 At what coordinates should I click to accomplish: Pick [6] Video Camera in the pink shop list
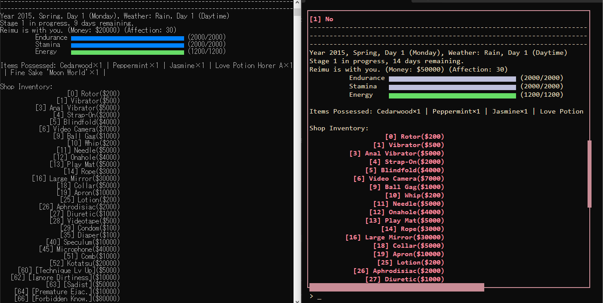pyautogui.click(x=399, y=178)
